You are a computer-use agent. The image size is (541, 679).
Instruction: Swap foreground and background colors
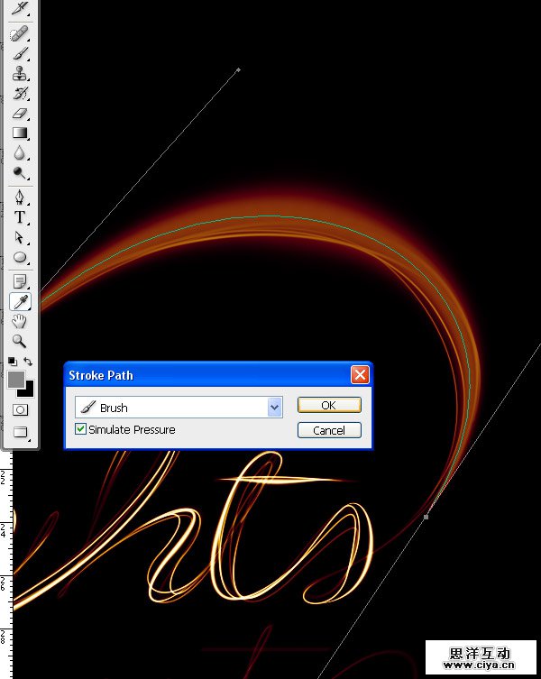[28, 362]
